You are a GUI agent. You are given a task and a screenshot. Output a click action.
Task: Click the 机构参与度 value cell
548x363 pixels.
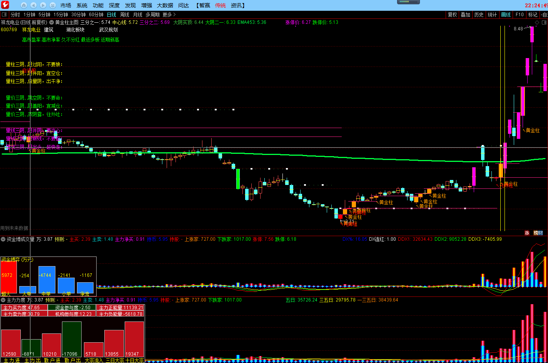point(72,314)
